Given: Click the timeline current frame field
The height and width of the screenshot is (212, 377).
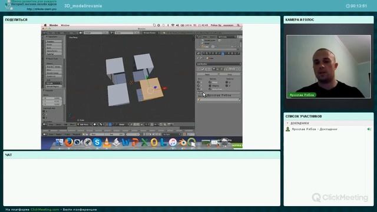Looking at the screenshot, I should [x=133, y=134].
